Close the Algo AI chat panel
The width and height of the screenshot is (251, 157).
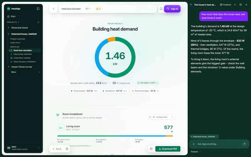point(246,5)
